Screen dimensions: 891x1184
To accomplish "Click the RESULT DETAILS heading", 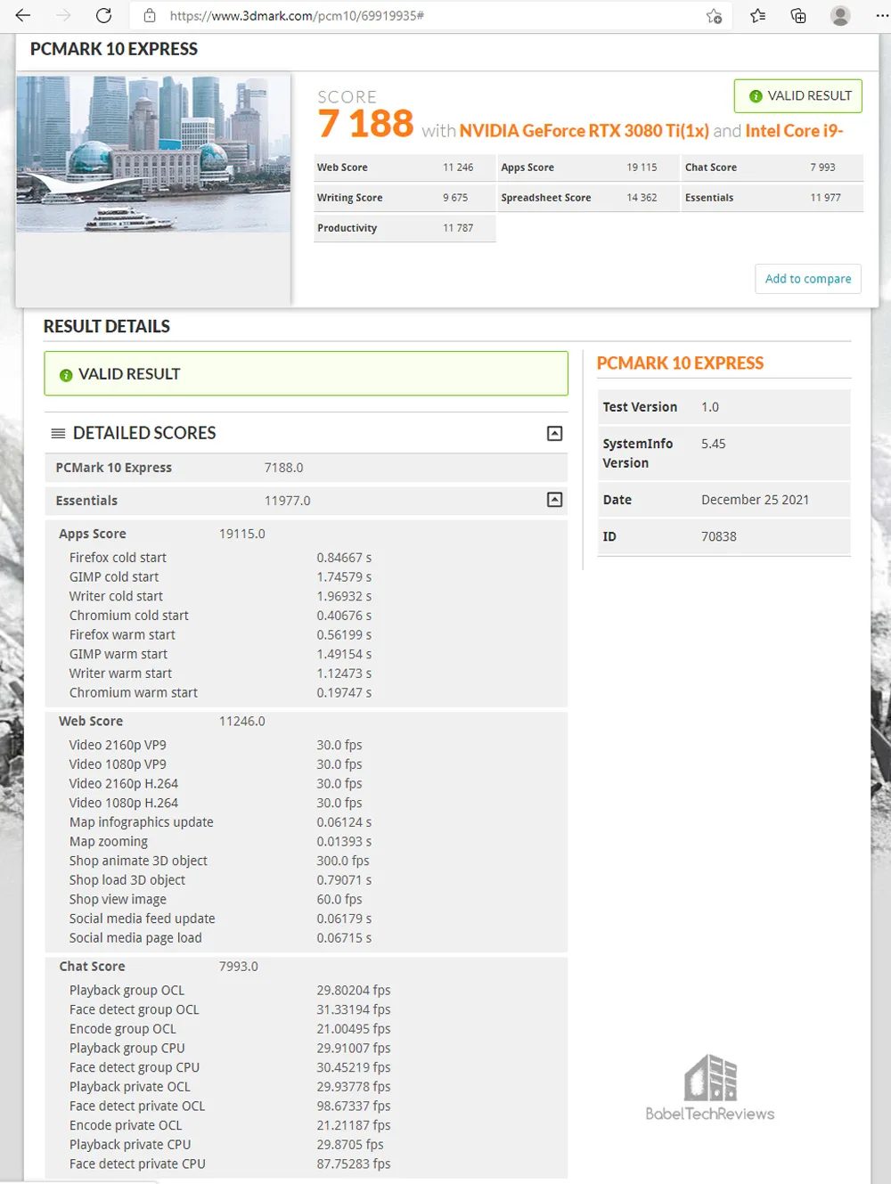I will pyautogui.click(x=107, y=327).
